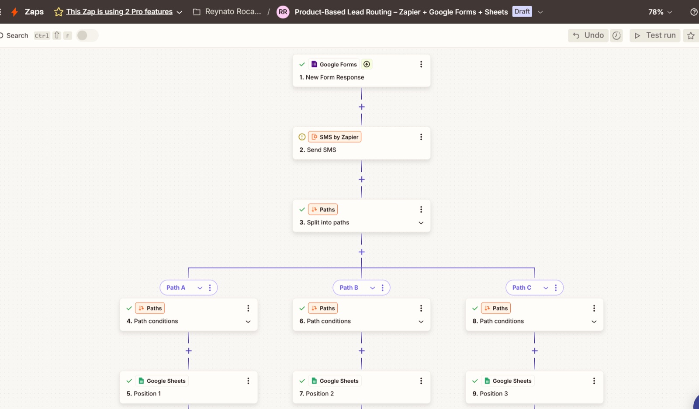
Task: Click the Draft status badge
Action: [522, 12]
